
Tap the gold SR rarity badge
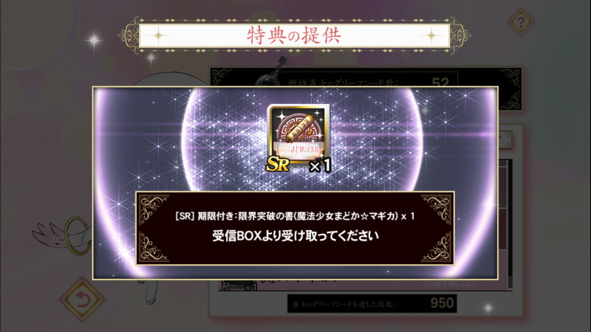click(x=278, y=164)
